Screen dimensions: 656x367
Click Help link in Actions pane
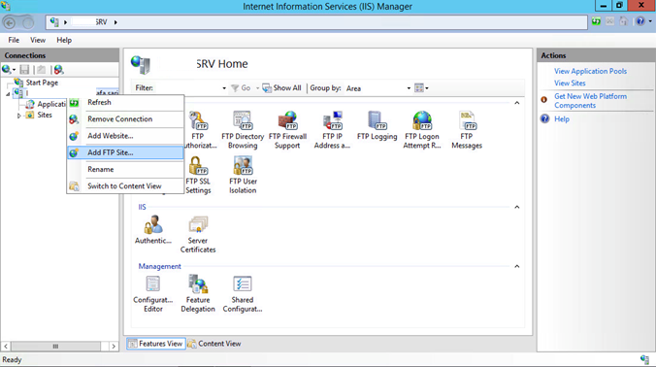562,119
